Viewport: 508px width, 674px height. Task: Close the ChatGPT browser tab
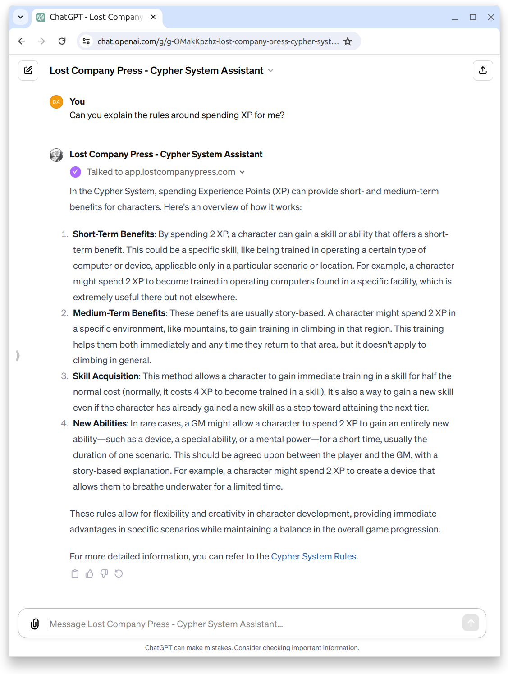153,17
